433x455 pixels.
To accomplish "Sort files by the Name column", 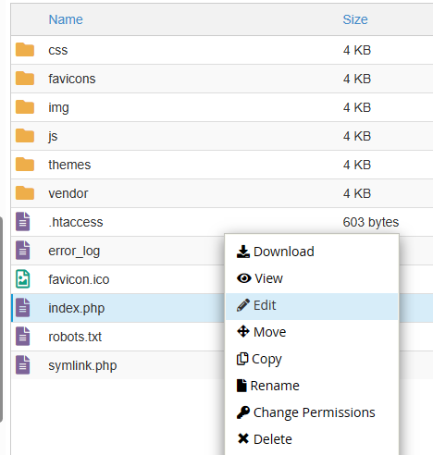I will click(66, 19).
